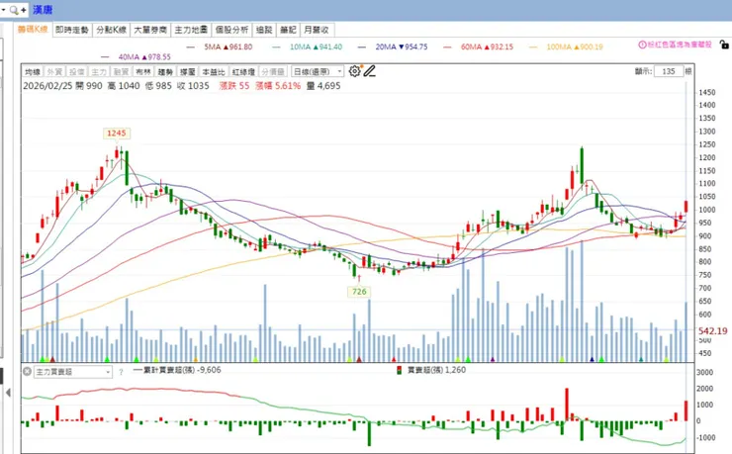Image resolution: width=732 pixels, height=454 pixels.
Task: Open the 日線(還原) period dropdown
Action: point(318,71)
